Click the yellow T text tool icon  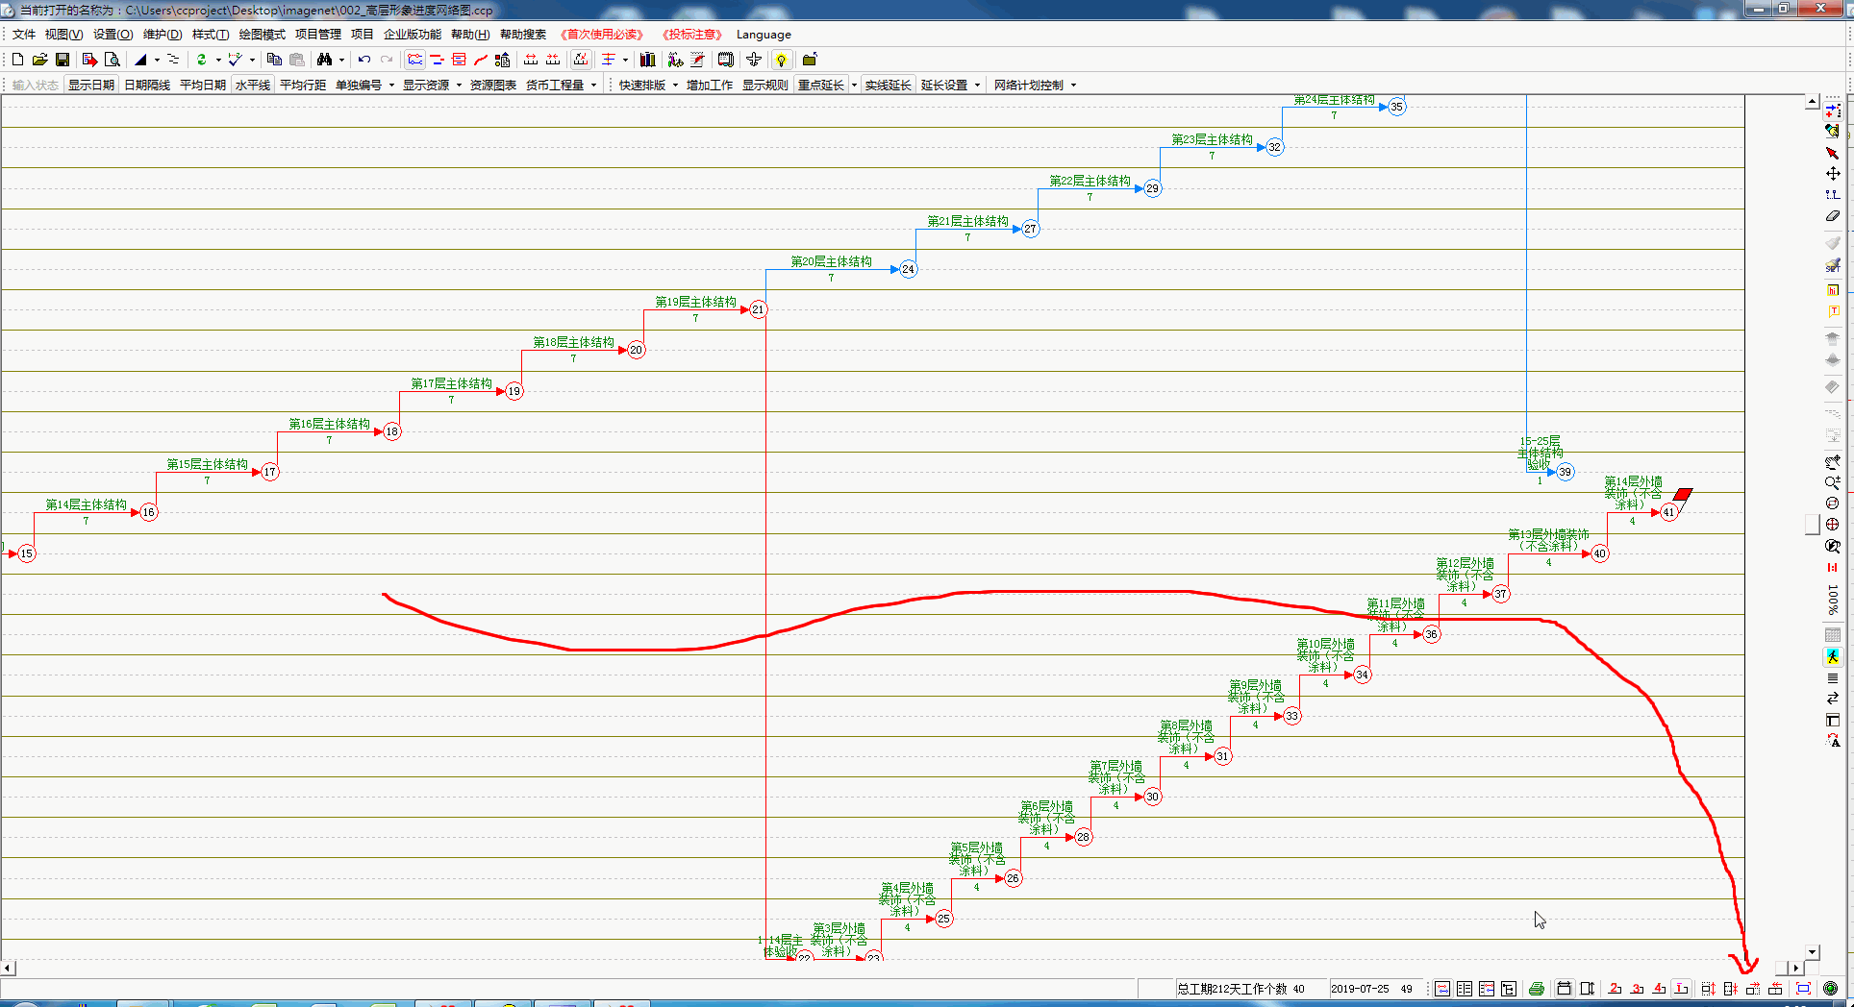point(1833,311)
